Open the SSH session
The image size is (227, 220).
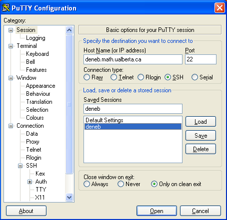[156, 211]
